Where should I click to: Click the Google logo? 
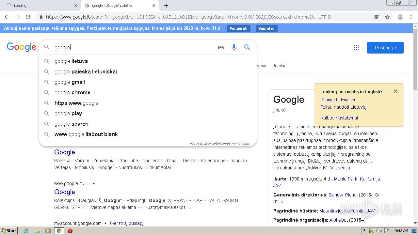coord(21,47)
